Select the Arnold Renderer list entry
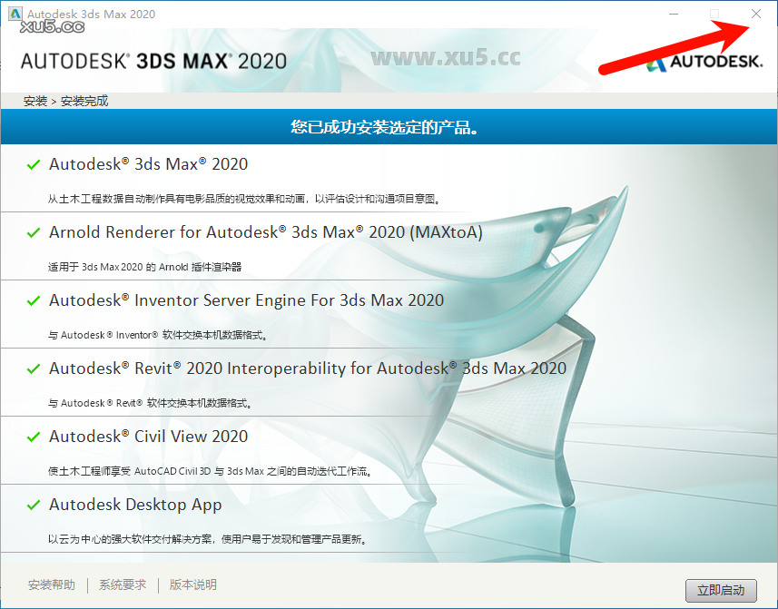The image size is (778, 609). (263, 232)
